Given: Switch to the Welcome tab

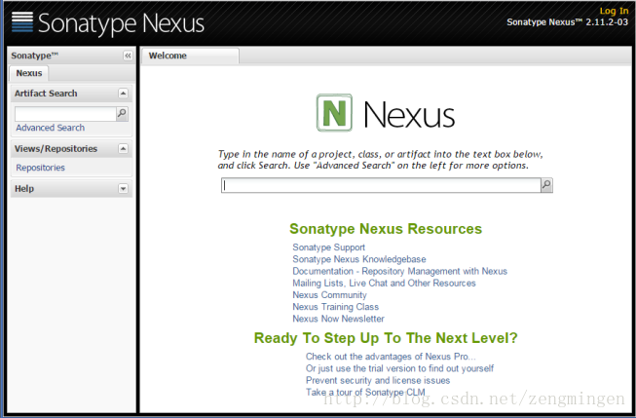Looking at the screenshot, I should point(190,56).
